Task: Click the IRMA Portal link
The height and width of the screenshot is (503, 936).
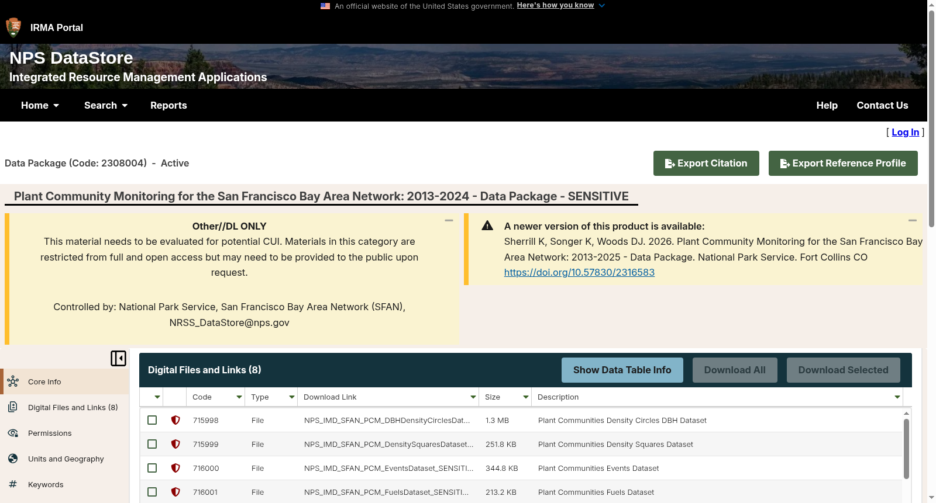Action: click(57, 27)
